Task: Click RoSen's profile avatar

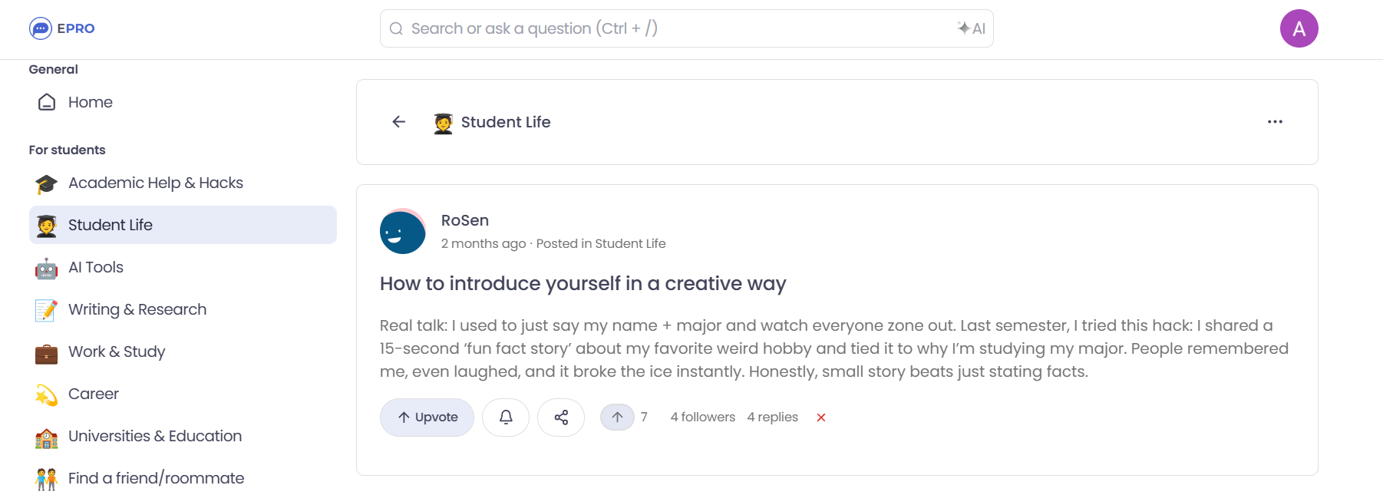Action: (x=402, y=231)
